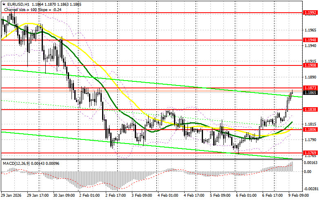Screen dimensions: 319x200
Task: Click the 0.00 value on the MACD scale
Action: pyautogui.click(x=308, y=171)
